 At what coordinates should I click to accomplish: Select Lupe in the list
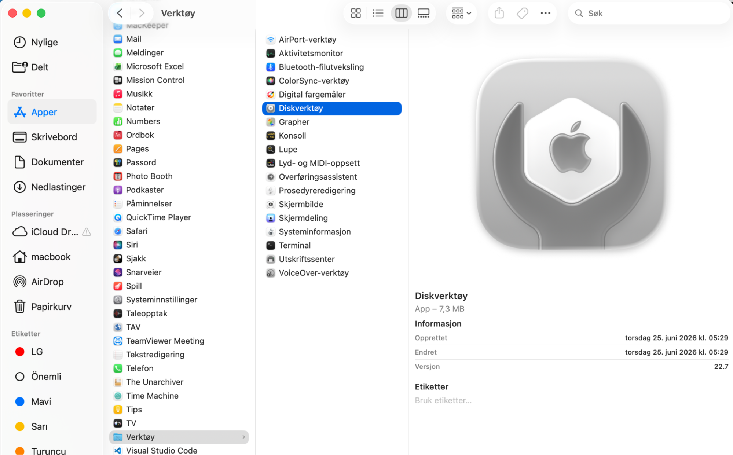(331, 149)
